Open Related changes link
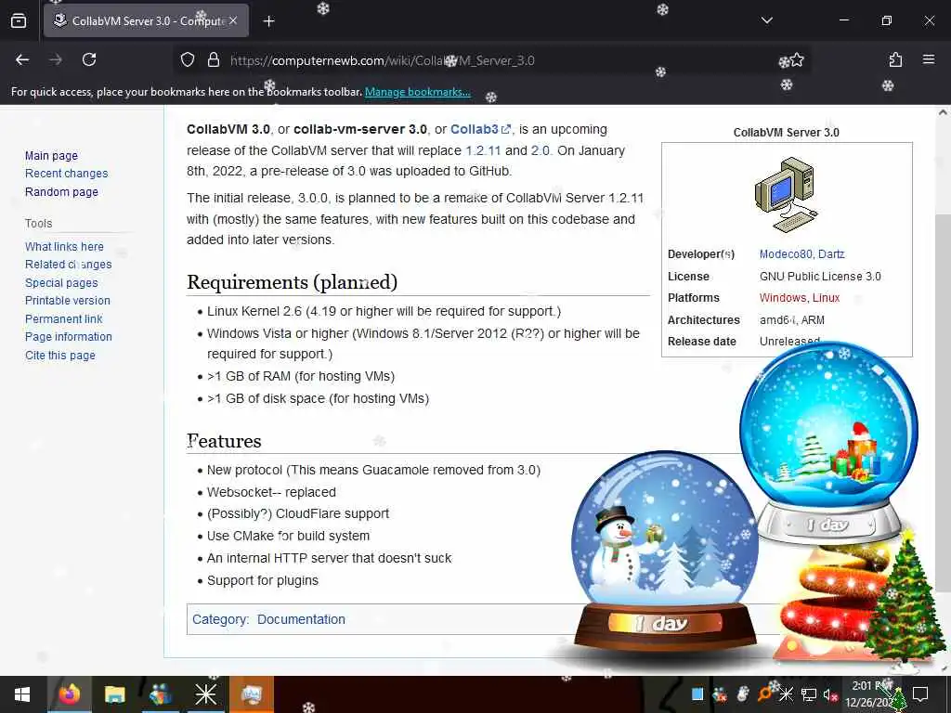Image resolution: width=951 pixels, height=713 pixels. tap(69, 265)
